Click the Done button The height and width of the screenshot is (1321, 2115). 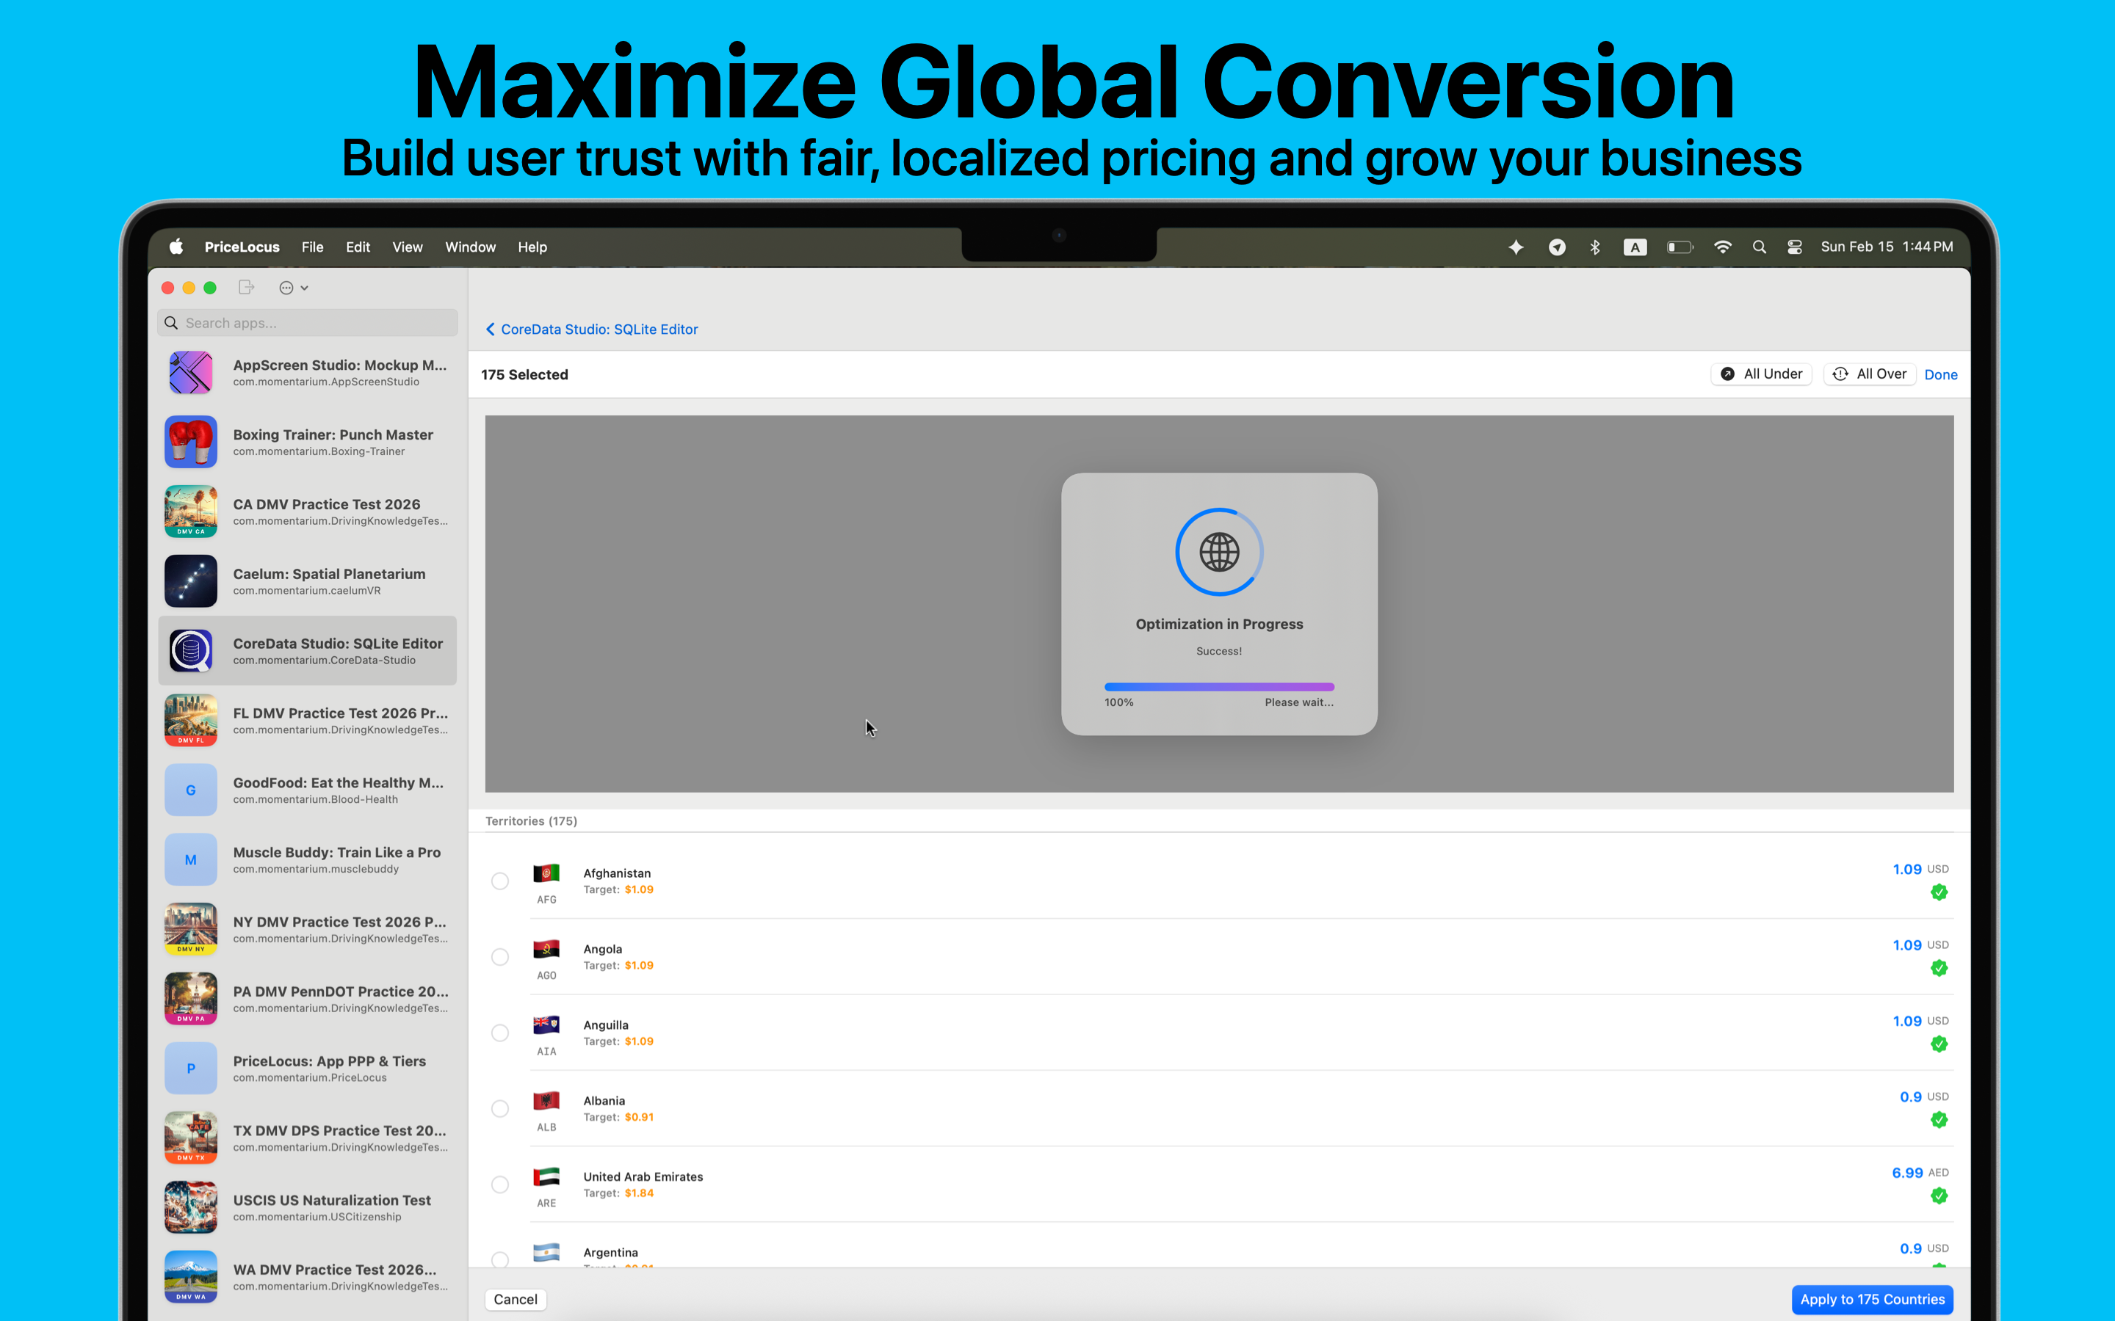[1940, 375]
